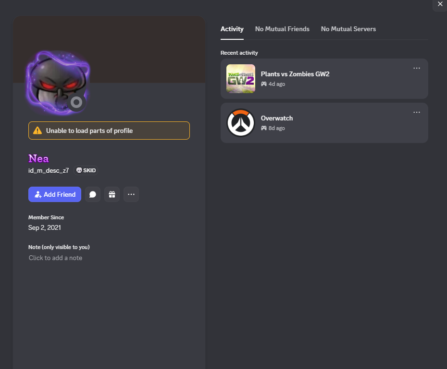Open the Overwatch activity options menu
This screenshot has height=369, width=447.
click(417, 112)
